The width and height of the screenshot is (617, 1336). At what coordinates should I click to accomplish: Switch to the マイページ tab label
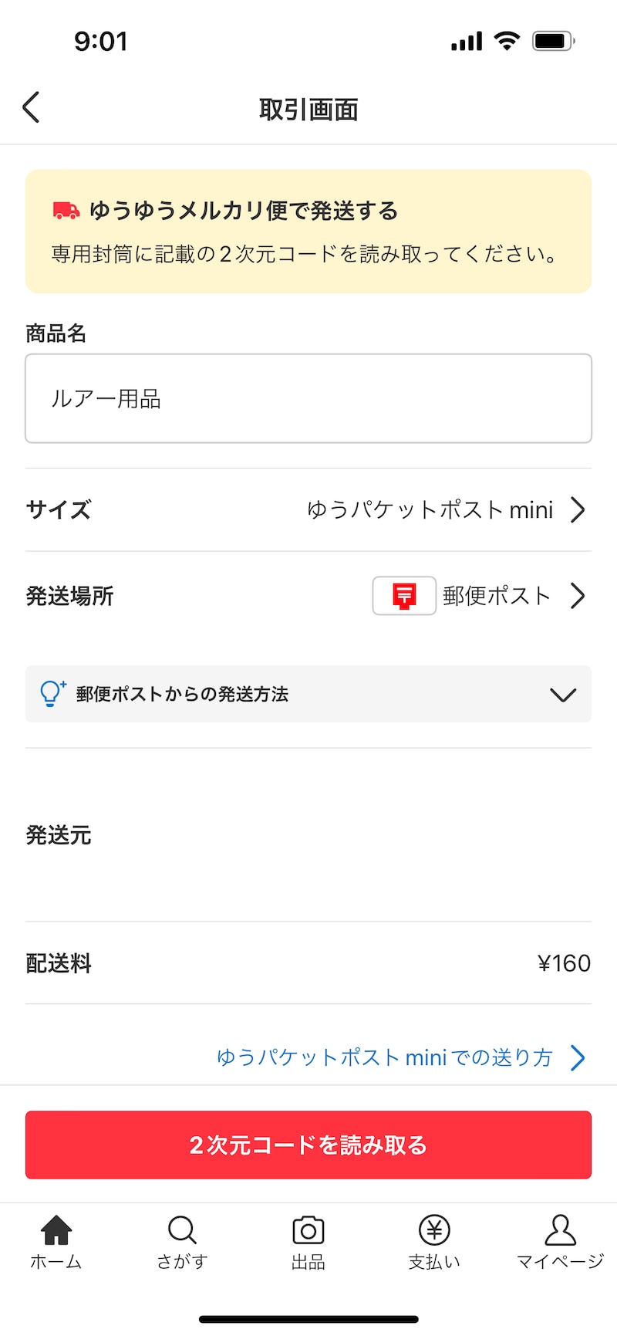[x=560, y=1262]
